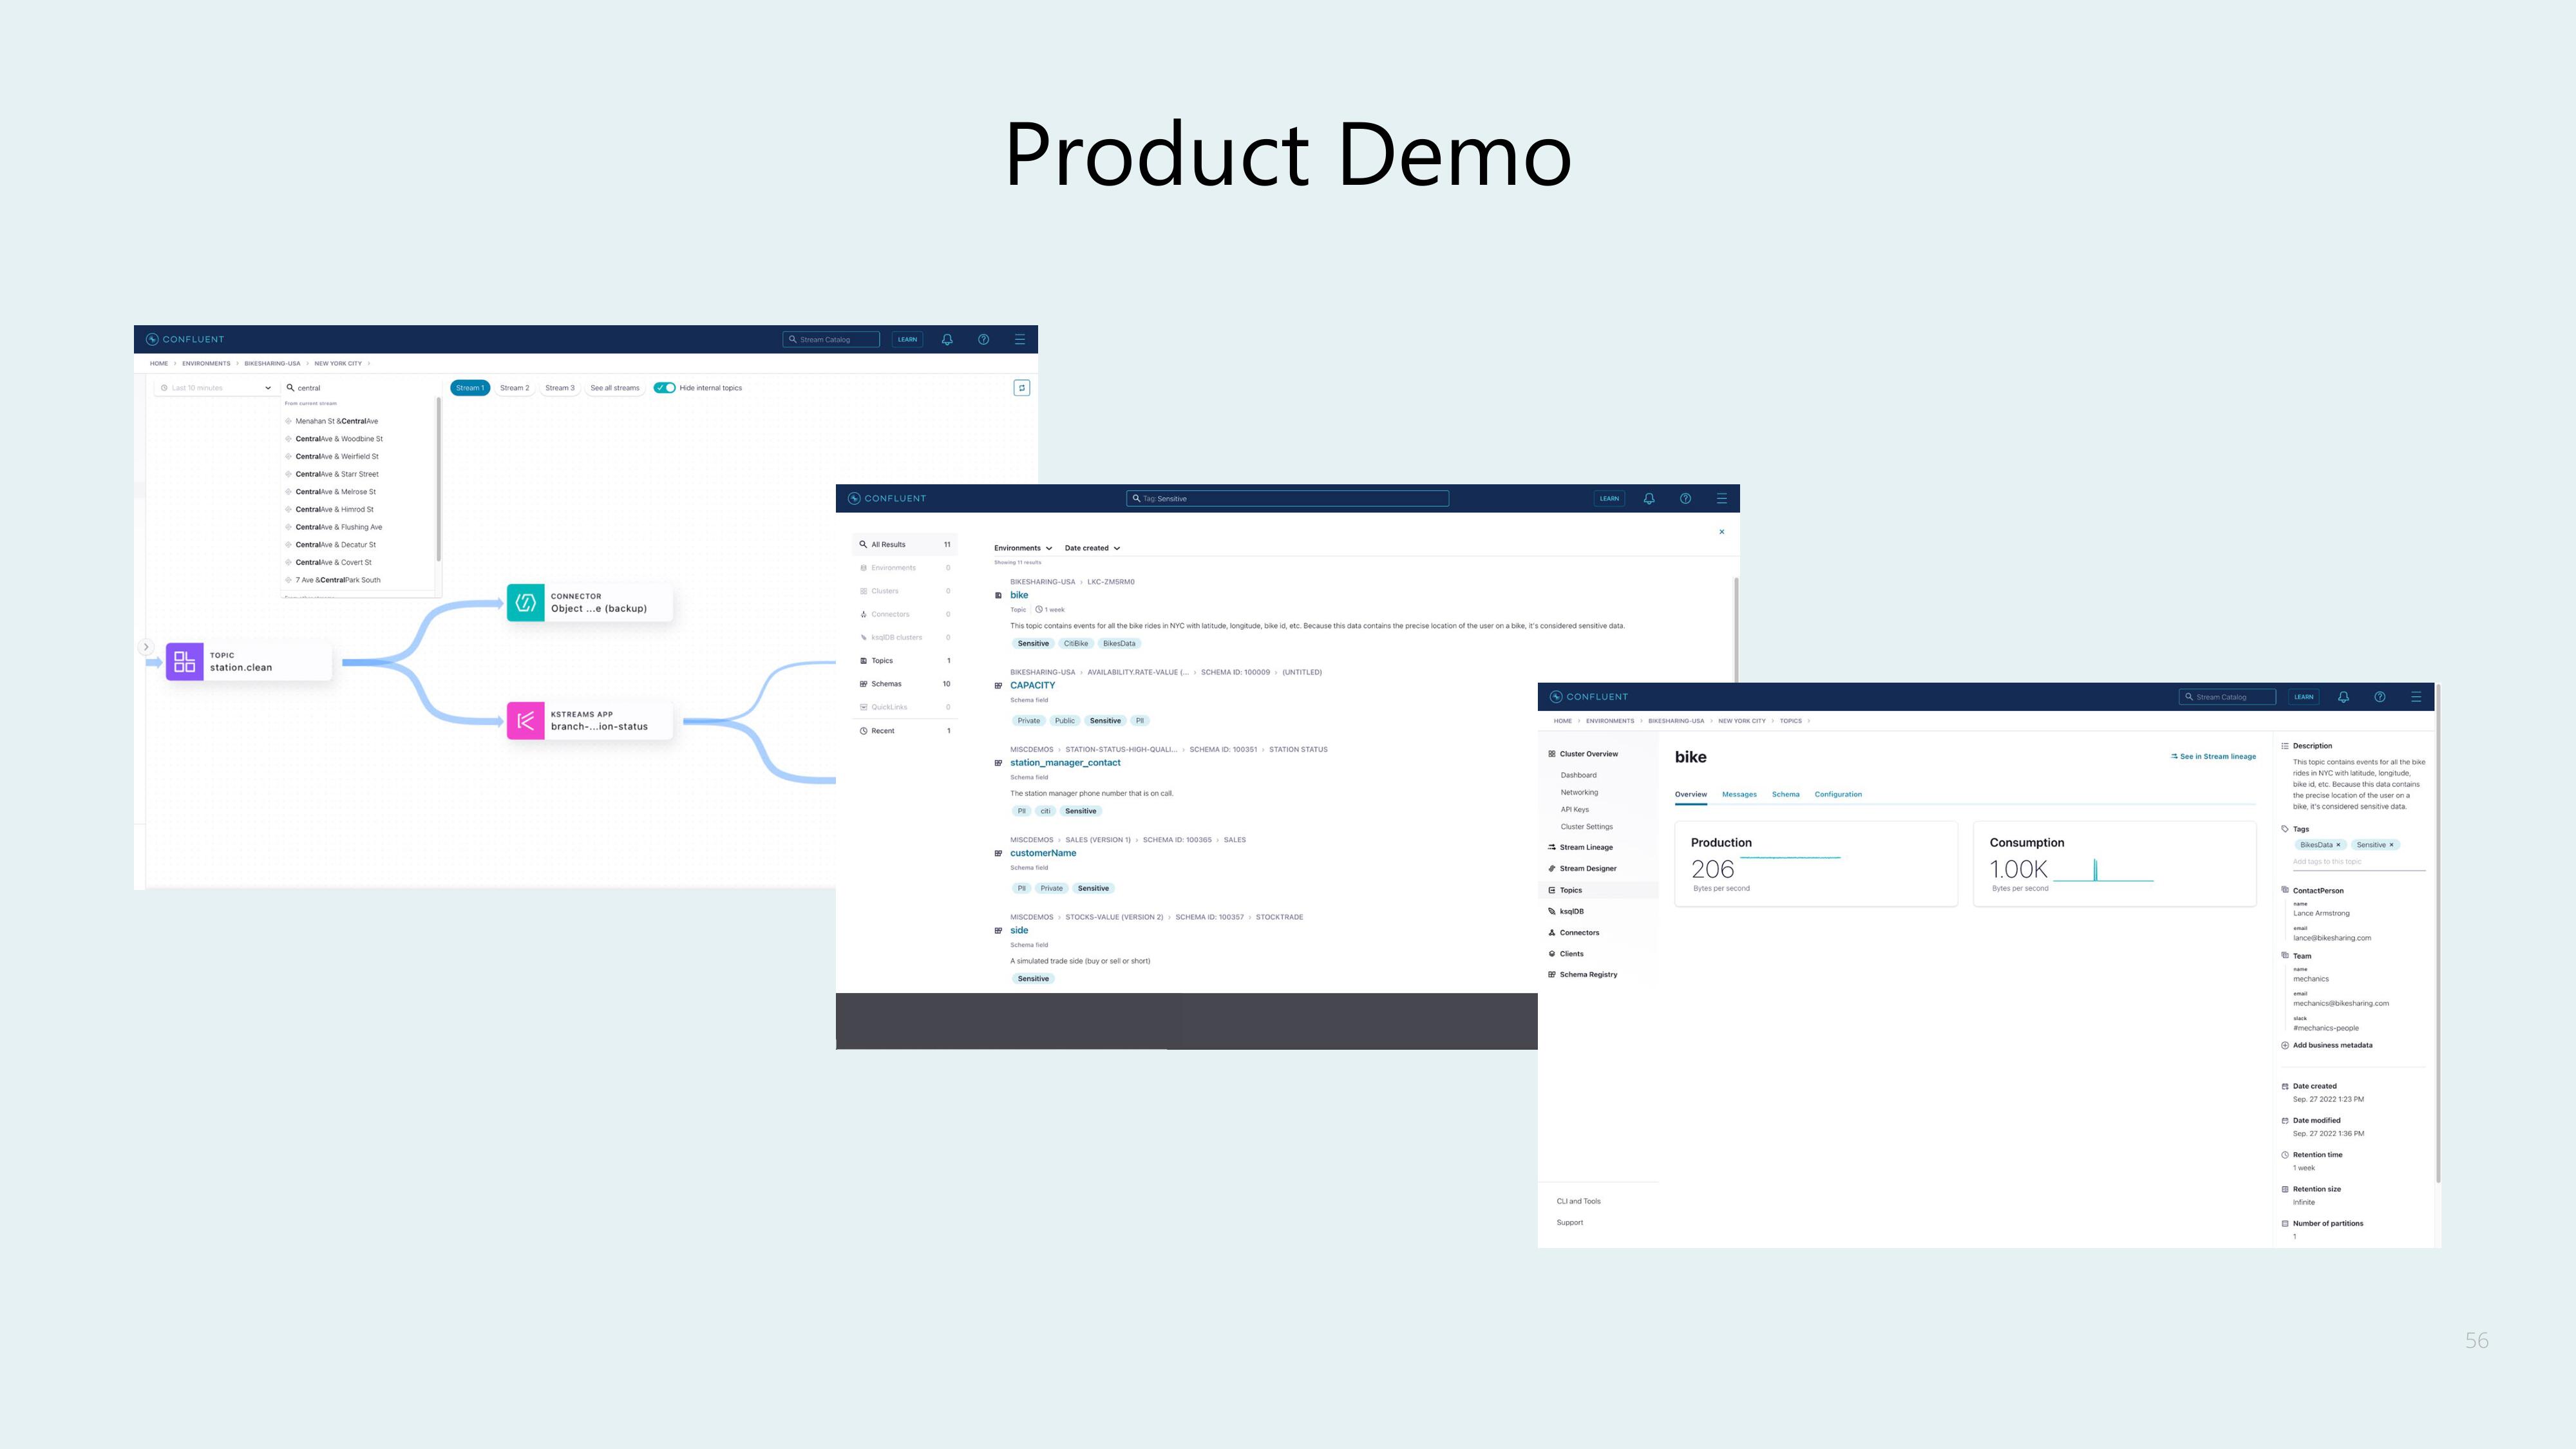Select Central Ave & Woodbine St suggestion

click(x=339, y=439)
